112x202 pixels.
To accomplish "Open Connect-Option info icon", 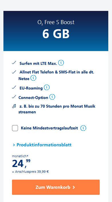I will point(52,97).
